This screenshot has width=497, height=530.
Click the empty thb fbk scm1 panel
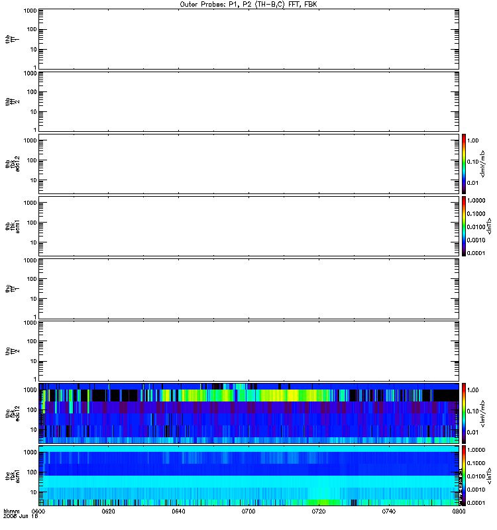[248, 226]
